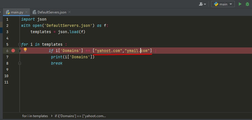
Task: Open the user account menu icon
Action: (202, 4)
